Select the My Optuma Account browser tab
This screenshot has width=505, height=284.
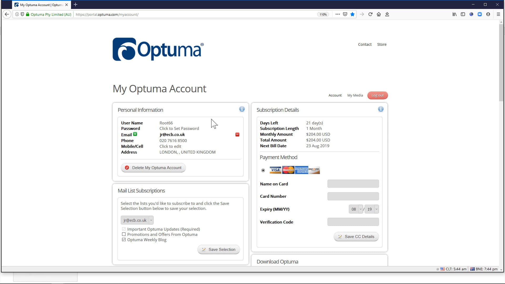tap(41, 5)
